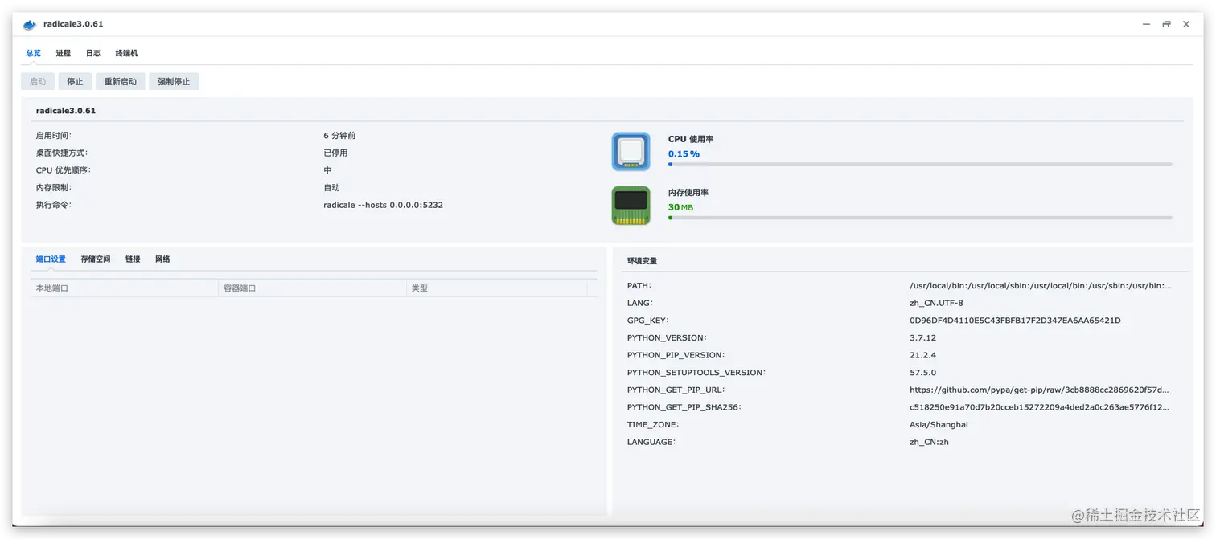Click the '已停用' shortcut value

(335, 153)
